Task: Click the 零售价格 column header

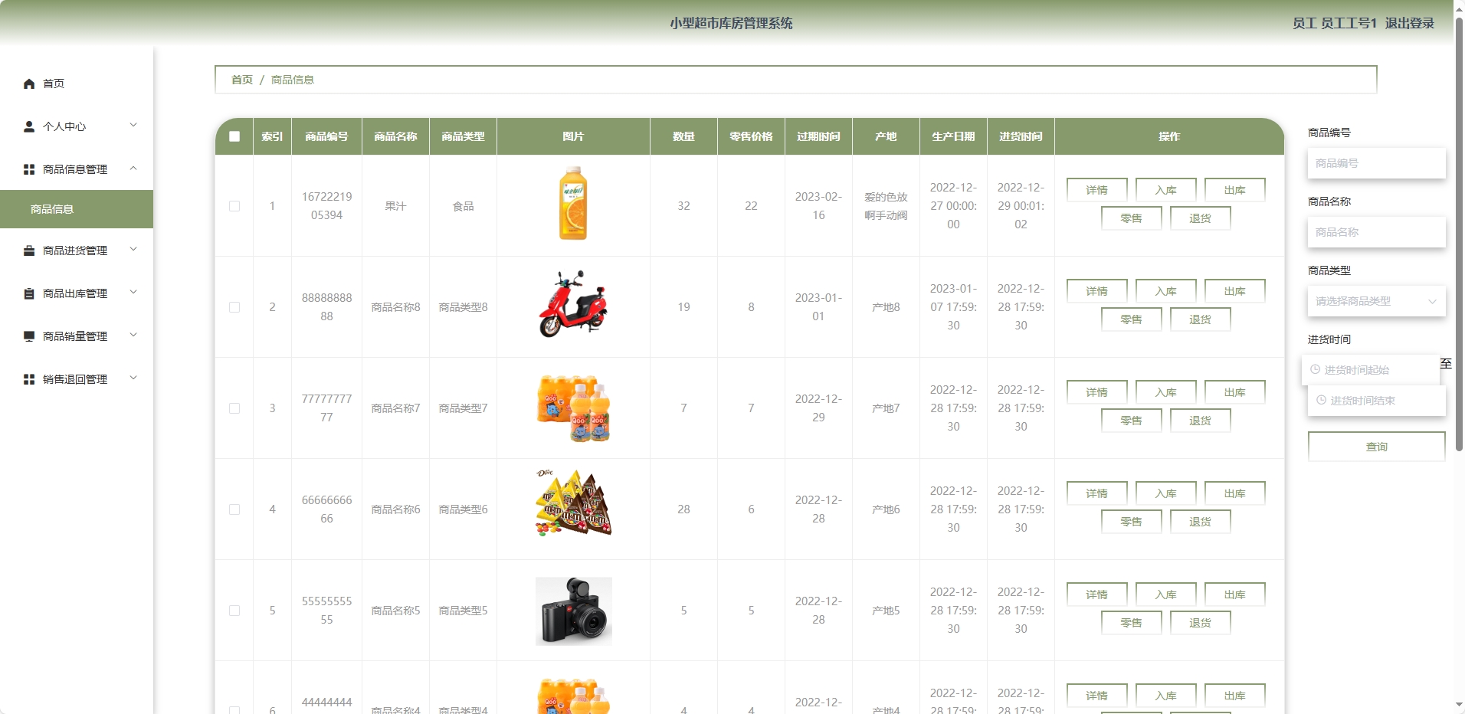Action: (x=751, y=136)
